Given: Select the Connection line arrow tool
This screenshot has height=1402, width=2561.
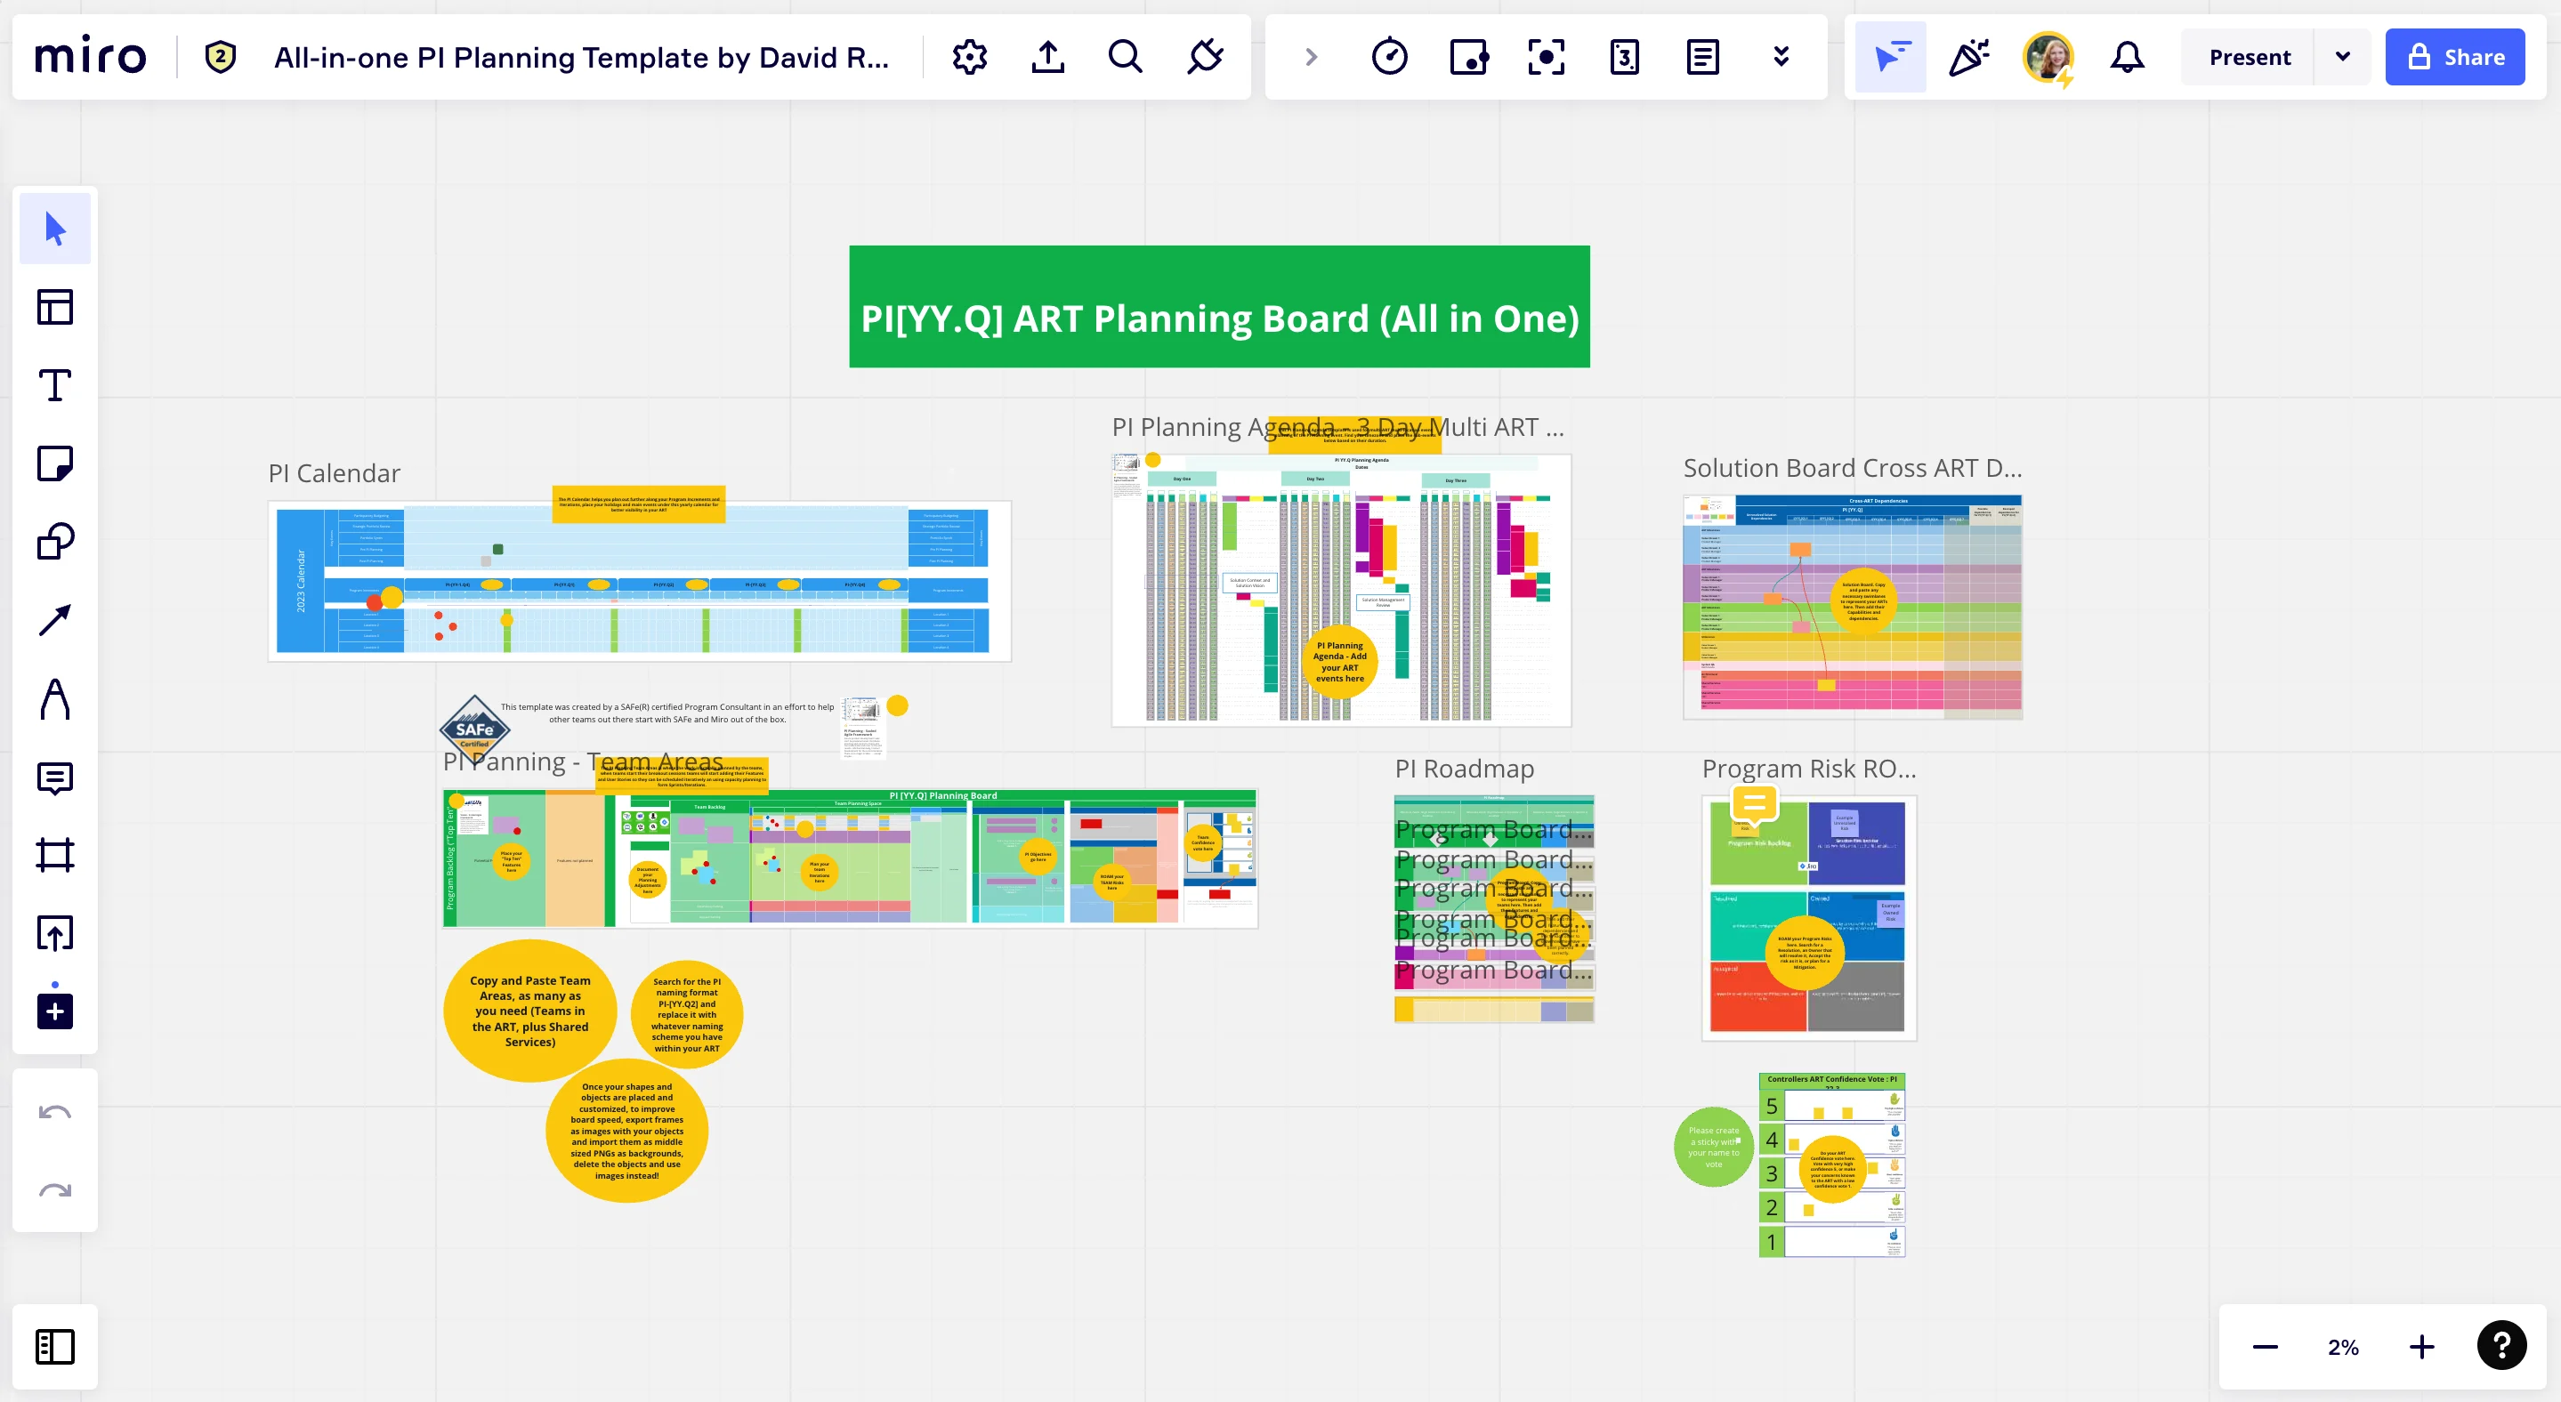Looking at the screenshot, I should click(x=54, y=620).
